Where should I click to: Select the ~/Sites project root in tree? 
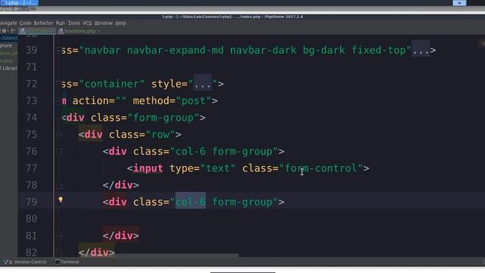tap(9, 38)
